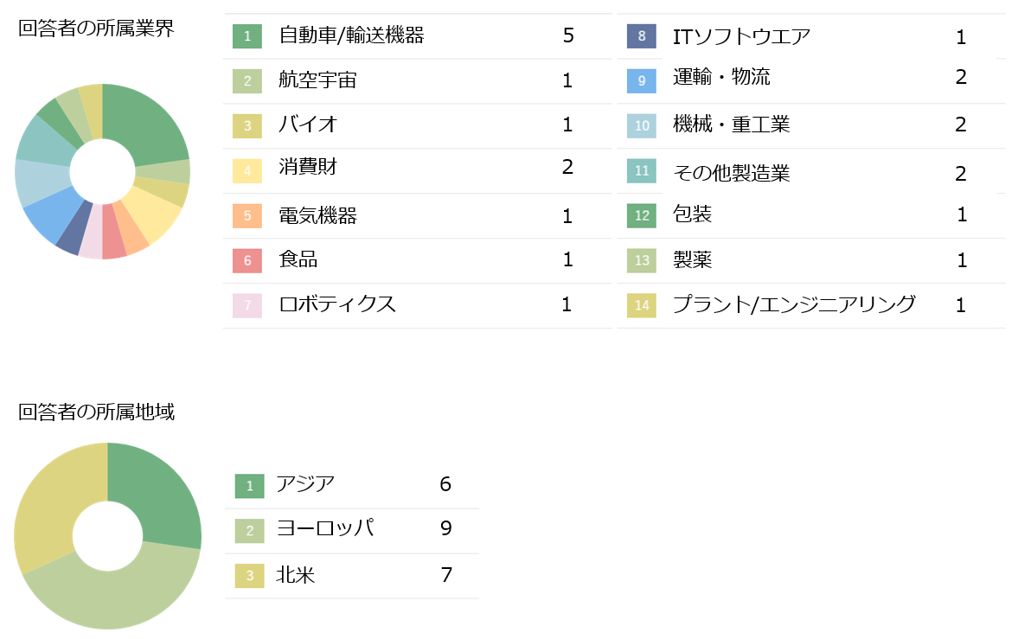Select the 消費財 legend label
Viewport: 1018px width, 639px height.
(308, 167)
